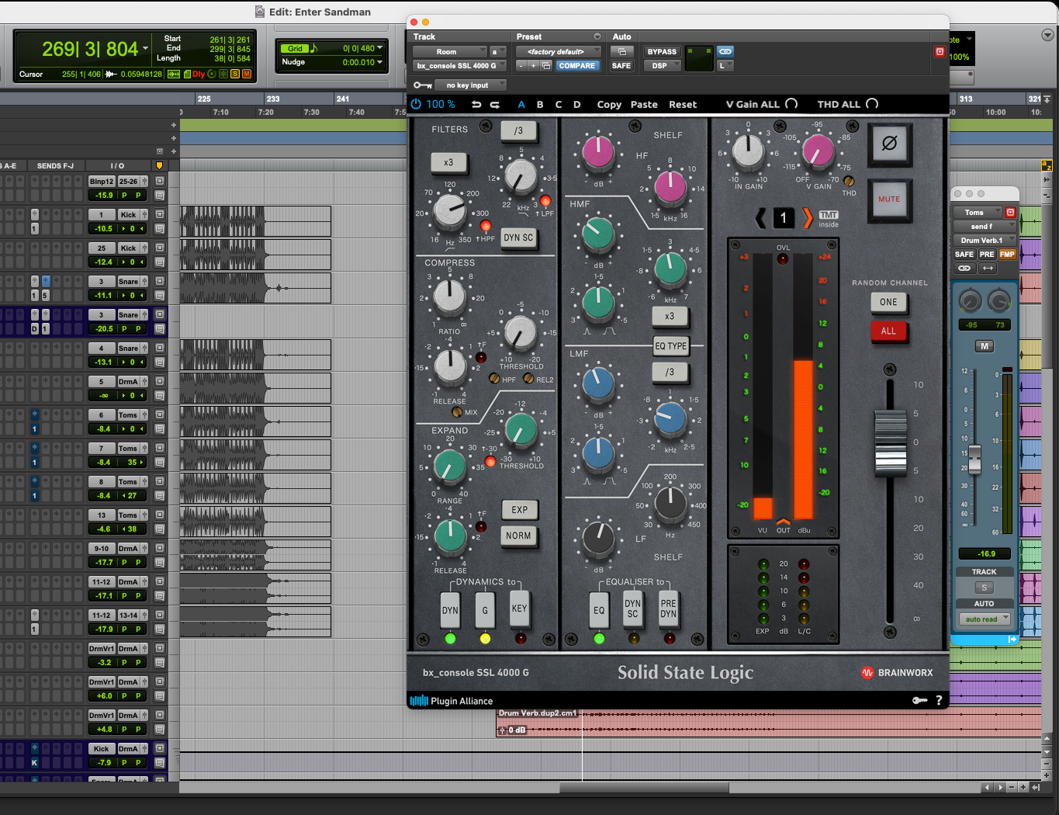Open the bx_console SSL 4000 G plugin selector
This screenshot has width=1059, height=815.
click(459, 66)
